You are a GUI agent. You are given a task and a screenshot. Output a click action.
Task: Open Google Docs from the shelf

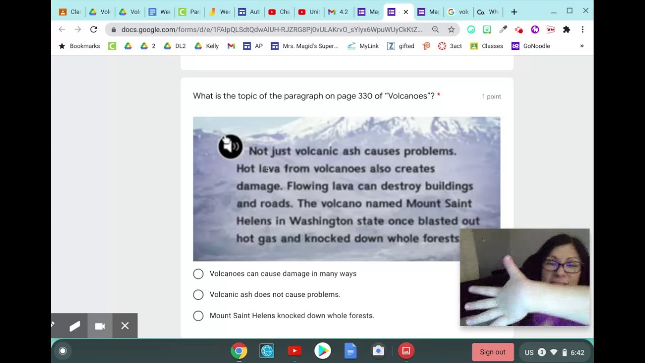pyautogui.click(x=350, y=351)
